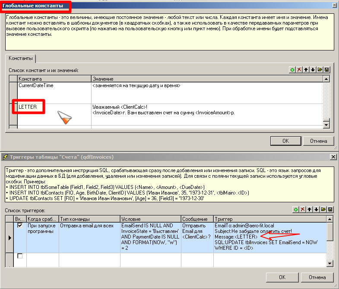Disable the 'При запуске программы' trigger checkbox

[20, 225]
